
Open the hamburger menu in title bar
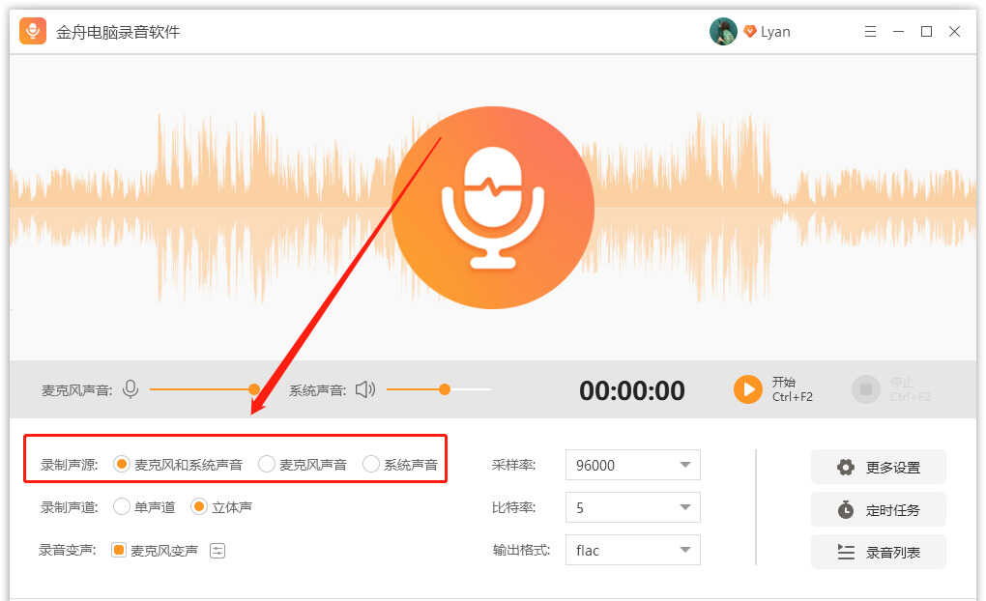point(870,32)
